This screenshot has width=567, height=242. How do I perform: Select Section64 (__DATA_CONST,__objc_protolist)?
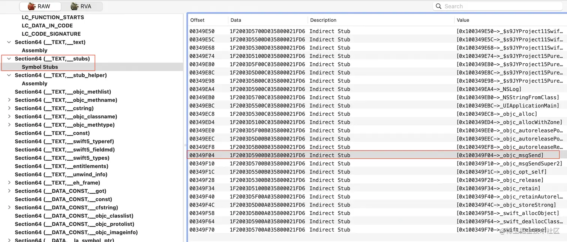point(75,224)
